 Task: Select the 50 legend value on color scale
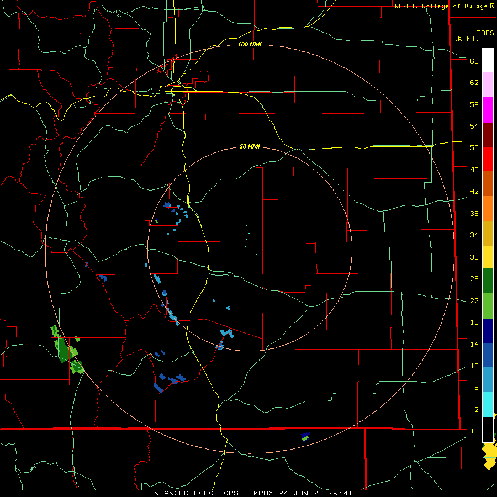click(x=474, y=148)
